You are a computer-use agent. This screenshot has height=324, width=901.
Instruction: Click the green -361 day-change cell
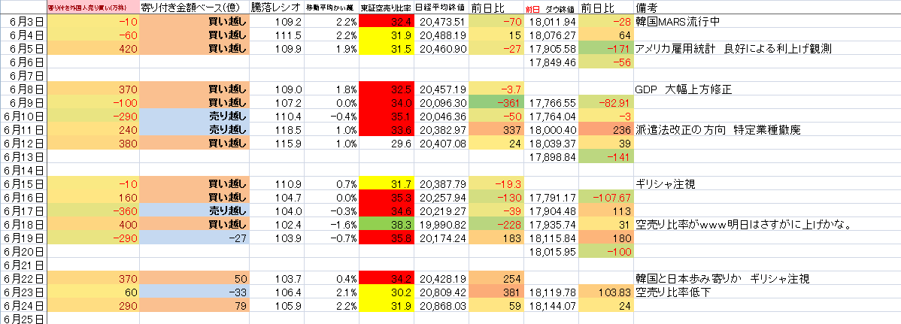click(496, 103)
